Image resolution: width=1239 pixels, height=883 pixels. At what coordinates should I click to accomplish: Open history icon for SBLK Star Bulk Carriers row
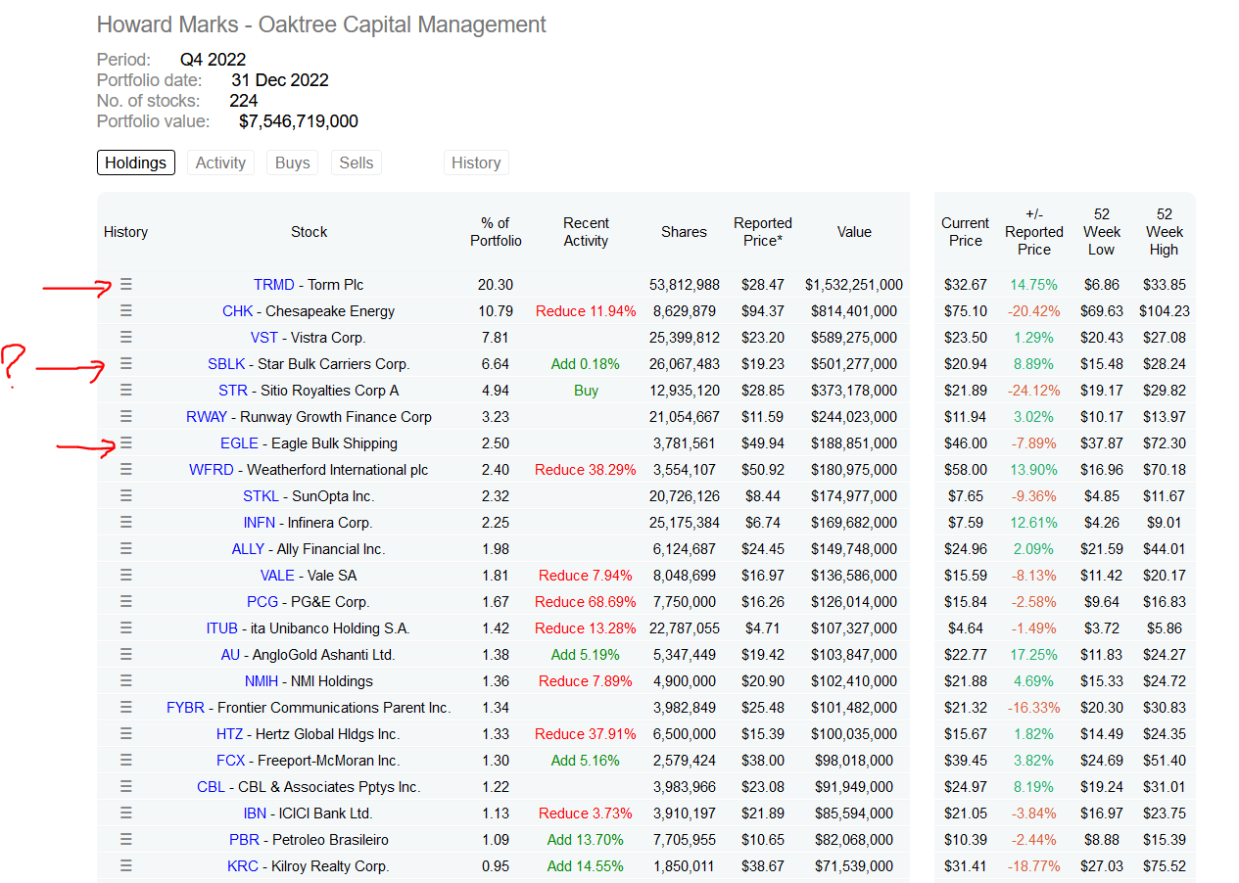125,363
